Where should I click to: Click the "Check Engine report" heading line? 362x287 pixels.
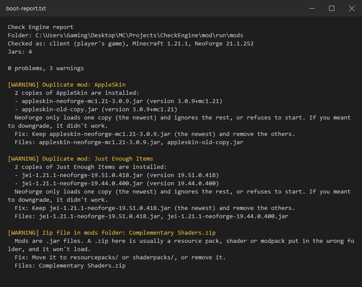[41, 27]
